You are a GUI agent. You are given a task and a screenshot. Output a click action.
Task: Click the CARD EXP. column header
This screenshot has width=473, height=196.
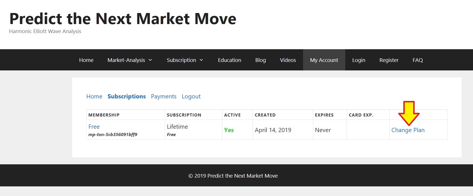tap(361, 115)
